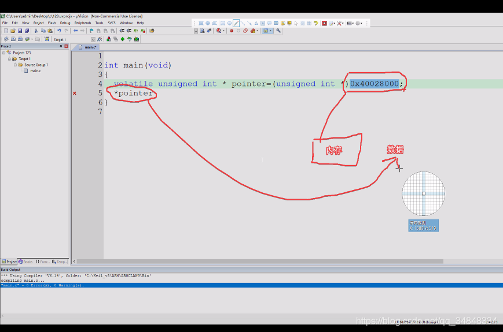Download code to flash
Viewport: 503px width, 332px height.
click(47, 39)
